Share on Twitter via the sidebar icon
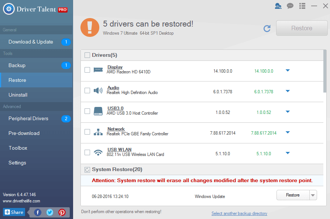The height and width of the screenshot is (219, 330). (x=50, y=212)
